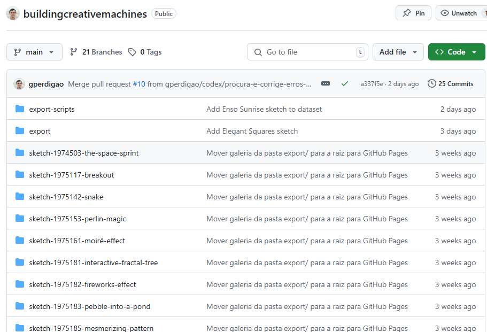Open sketch-1974503-the-space-sprint folder
Image resolution: width=487 pixels, height=332 pixels.
click(84, 153)
